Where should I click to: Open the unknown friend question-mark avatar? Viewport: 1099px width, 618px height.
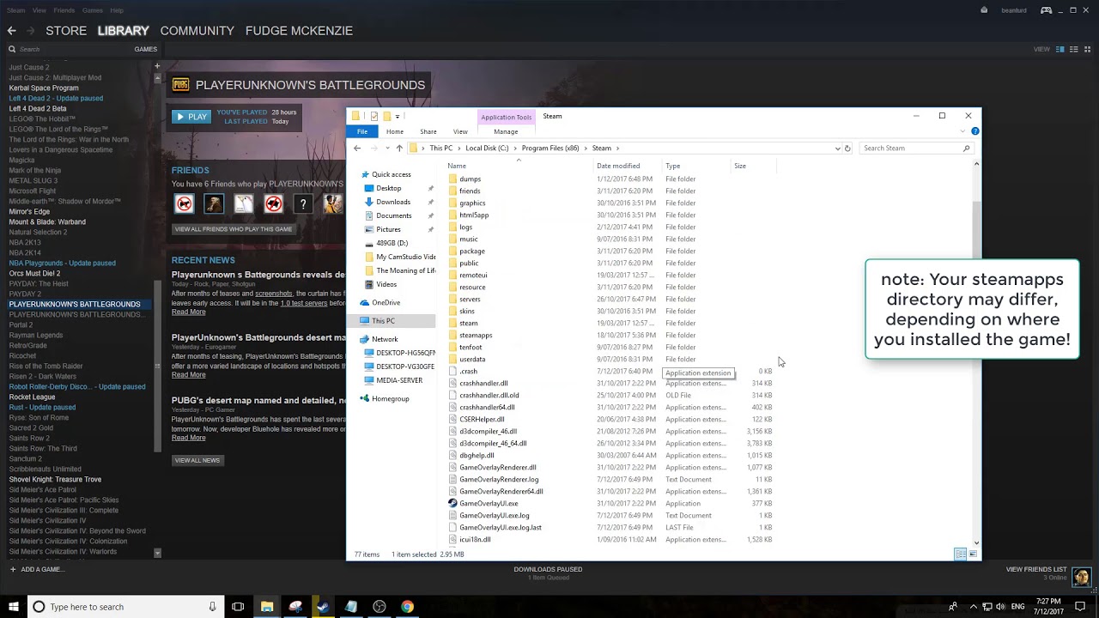pos(302,203)
